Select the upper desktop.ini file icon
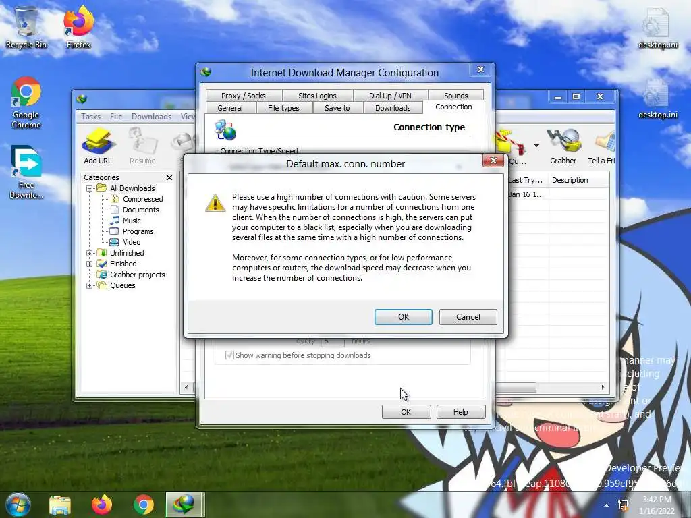The width and height of the screenshot is (691, 518). (657, 28)
